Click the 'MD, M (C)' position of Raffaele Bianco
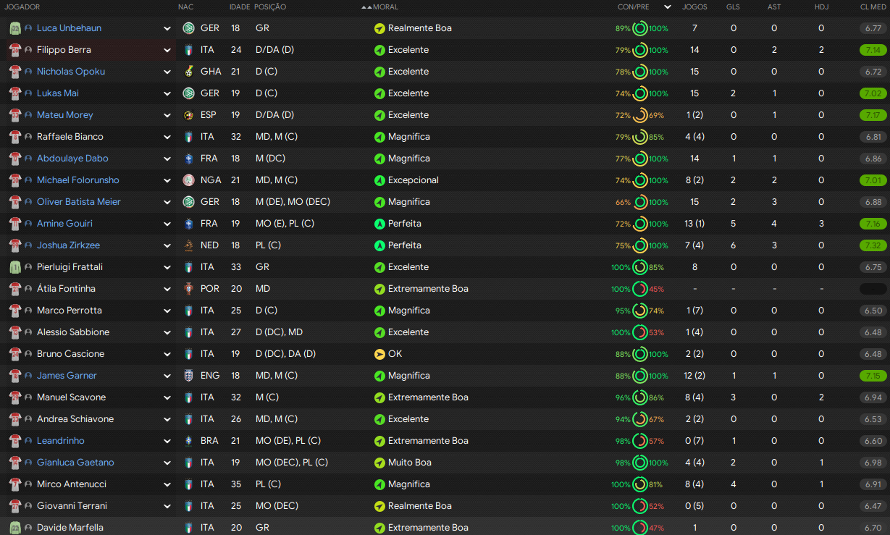 click(x=277, y=137)
